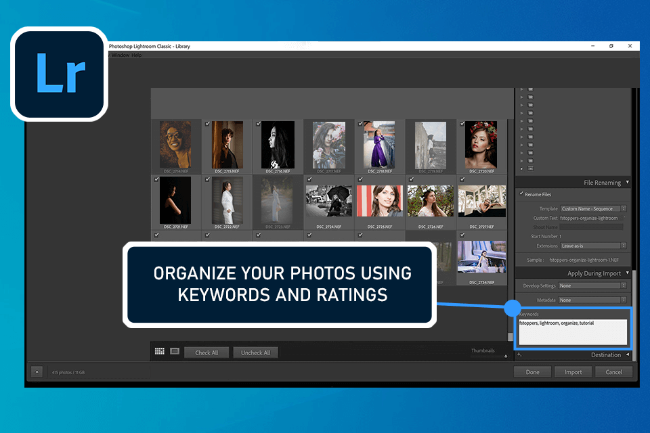Select thumbnail DSC_2723.NEF
Viewport: 650px width, 433px height.
pos(278,200)
